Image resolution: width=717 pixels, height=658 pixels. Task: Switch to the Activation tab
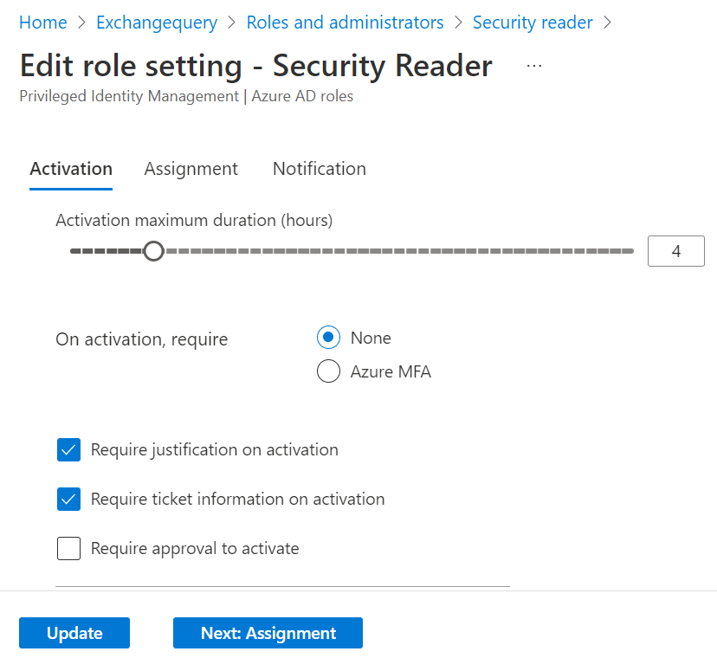(x=71, y=169)
